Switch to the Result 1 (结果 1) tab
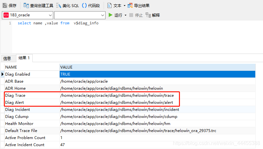263x149 pixels. pyautogui.click(x=24, y=58)
